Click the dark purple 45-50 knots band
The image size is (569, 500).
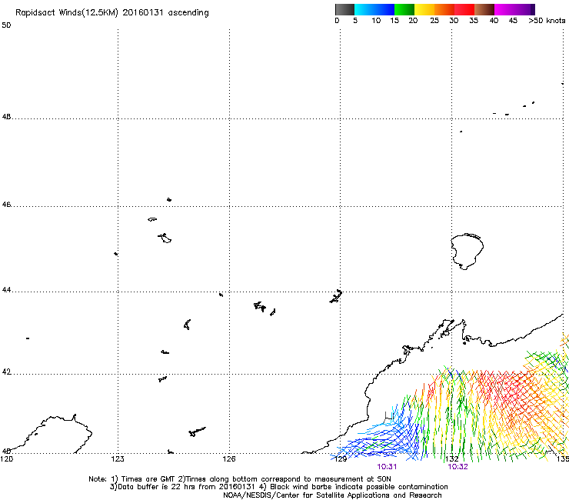pyautogui.click(x=524, y=9)
